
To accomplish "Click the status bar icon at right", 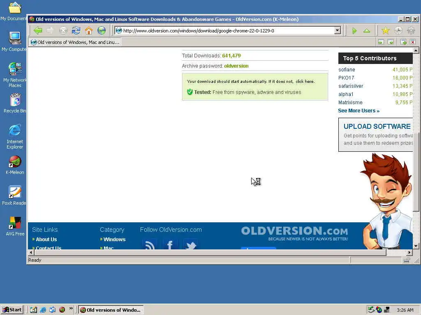I will [x=407, y=260].
